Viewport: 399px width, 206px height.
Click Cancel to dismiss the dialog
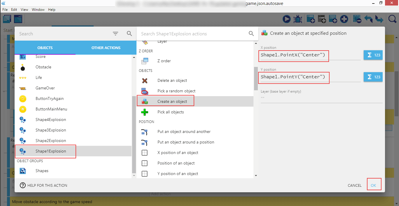click(x=354, y=185)
